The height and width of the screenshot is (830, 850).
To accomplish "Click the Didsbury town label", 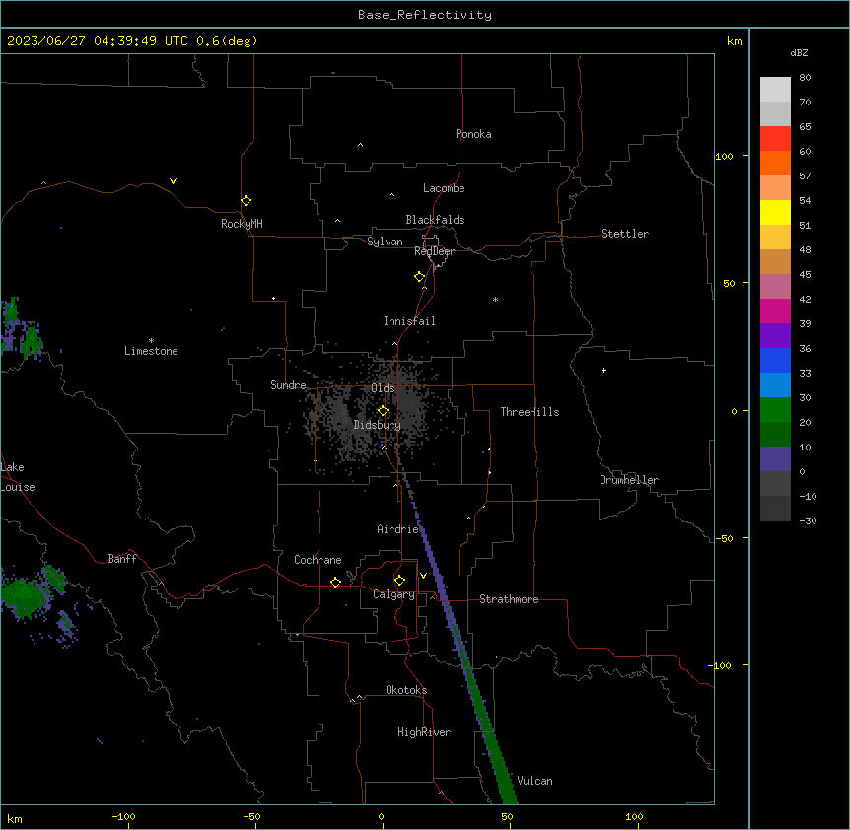I will coord(378,425).
